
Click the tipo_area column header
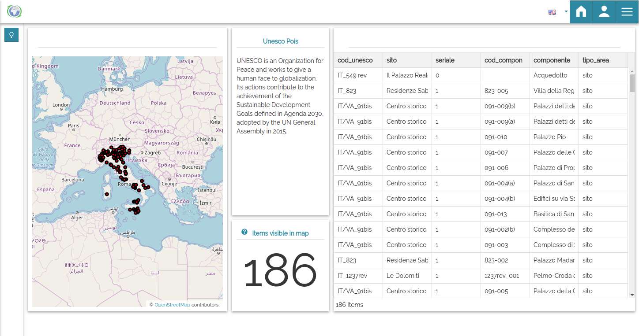click(596, 60)
